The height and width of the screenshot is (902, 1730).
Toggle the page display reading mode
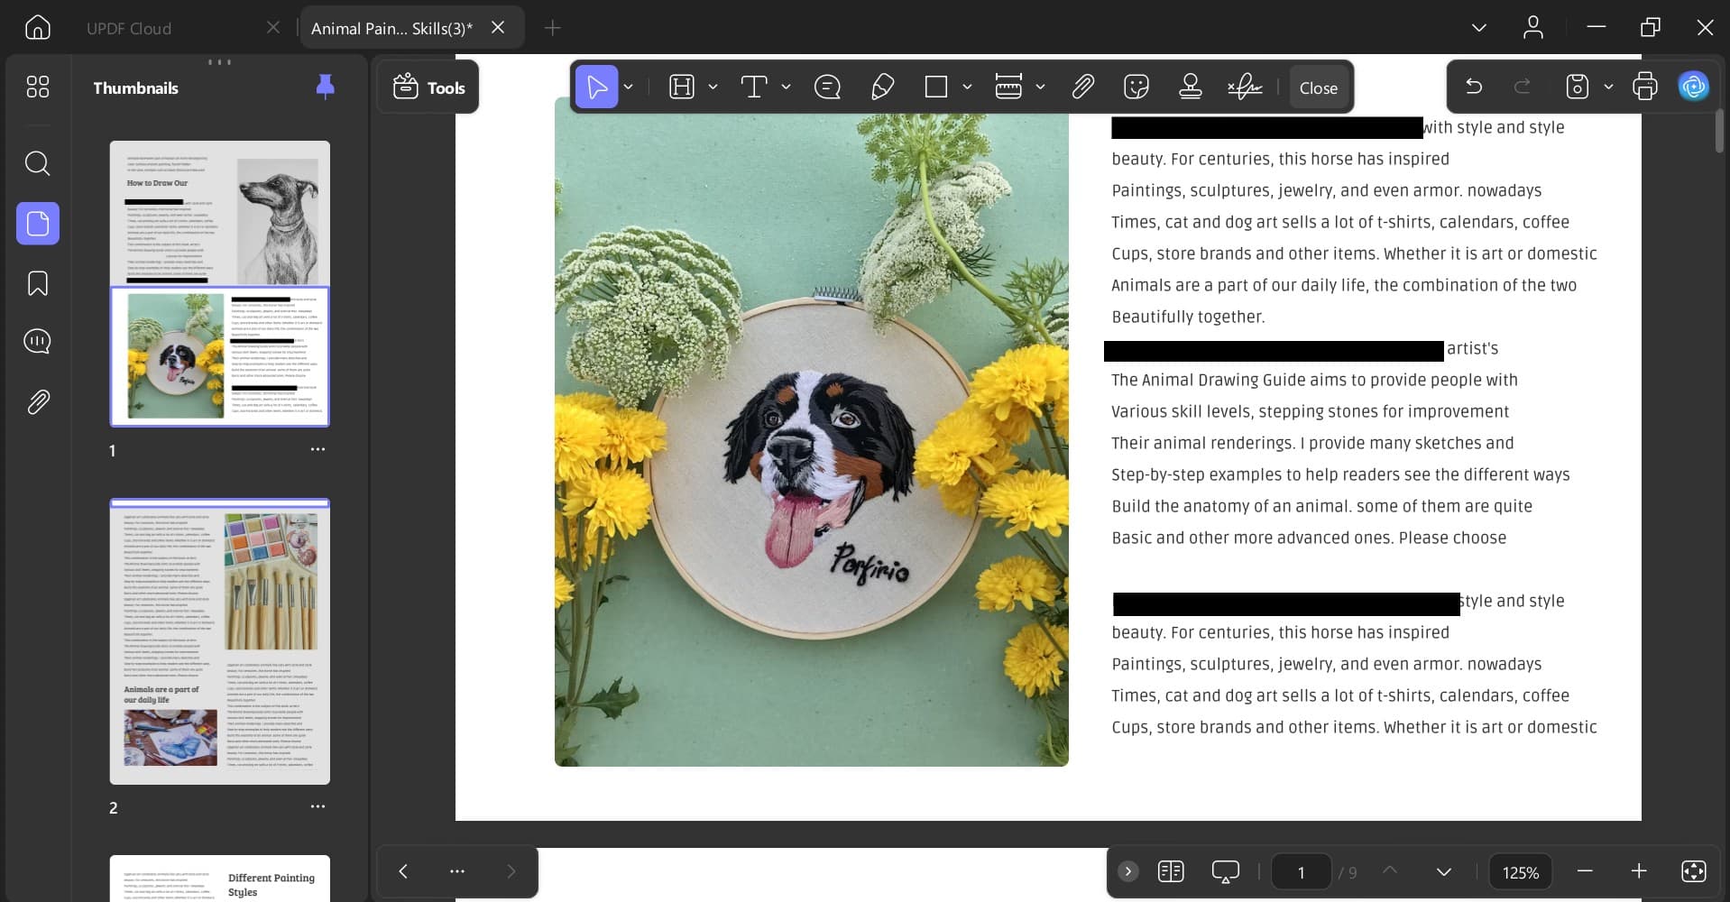tap(1170, 871)
